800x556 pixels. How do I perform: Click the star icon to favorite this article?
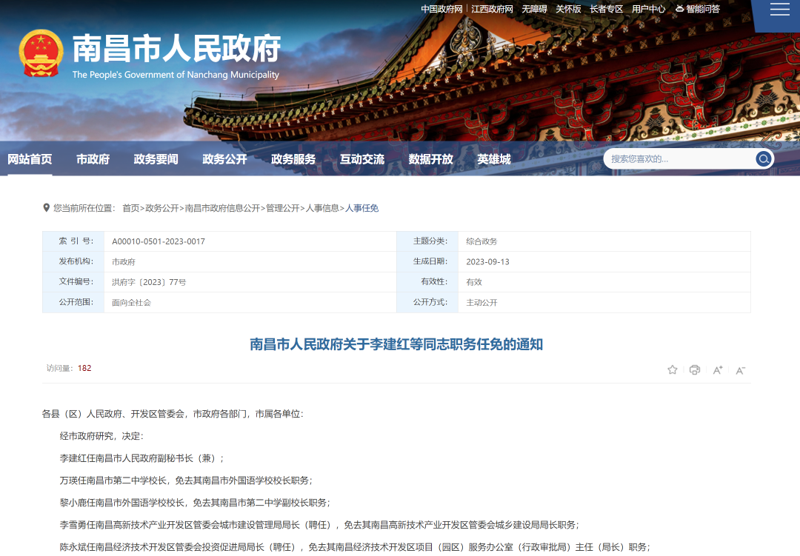pyautogui.click(x=672, y=369)
